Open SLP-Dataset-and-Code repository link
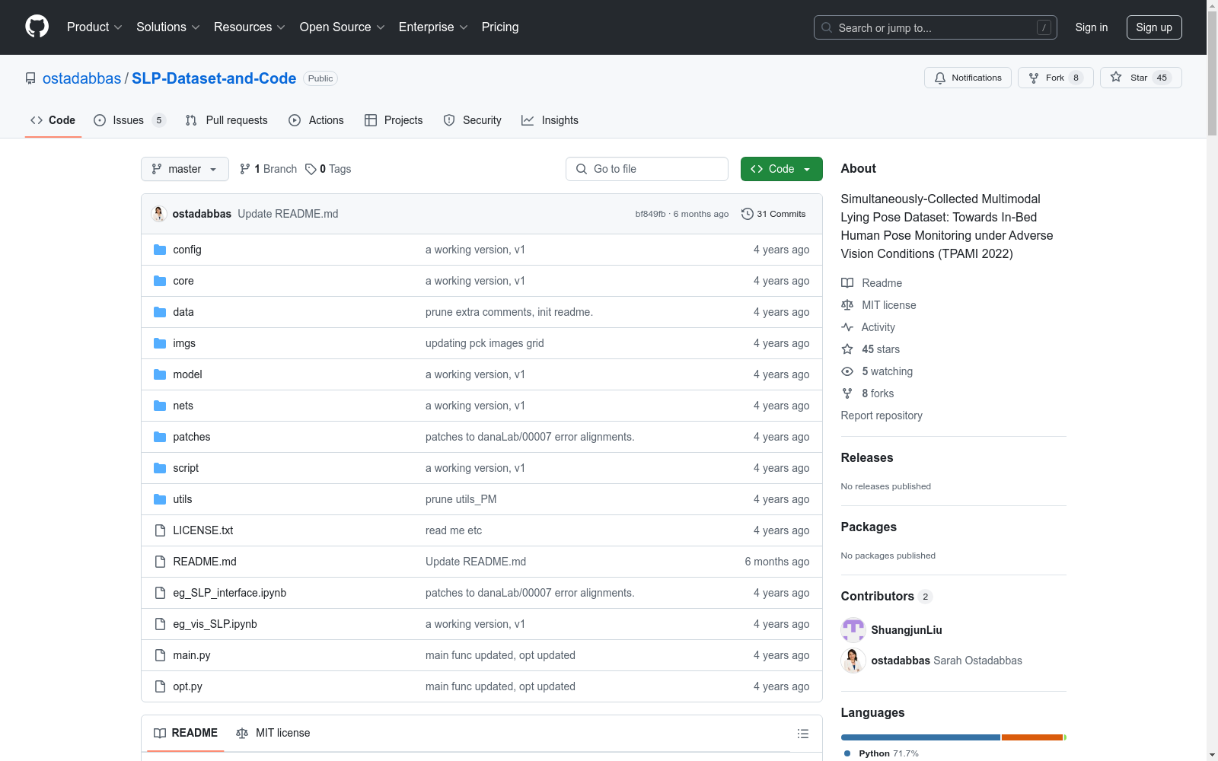Viewport: 1218px width, 761px height. [x=214, y=78]
